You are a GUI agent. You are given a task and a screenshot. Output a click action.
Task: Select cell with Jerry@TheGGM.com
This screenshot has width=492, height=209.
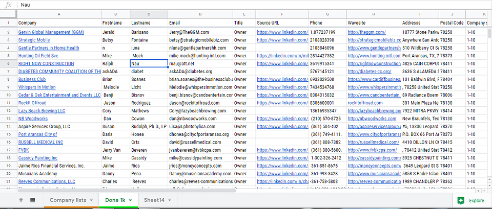click(x=200, y=32)
